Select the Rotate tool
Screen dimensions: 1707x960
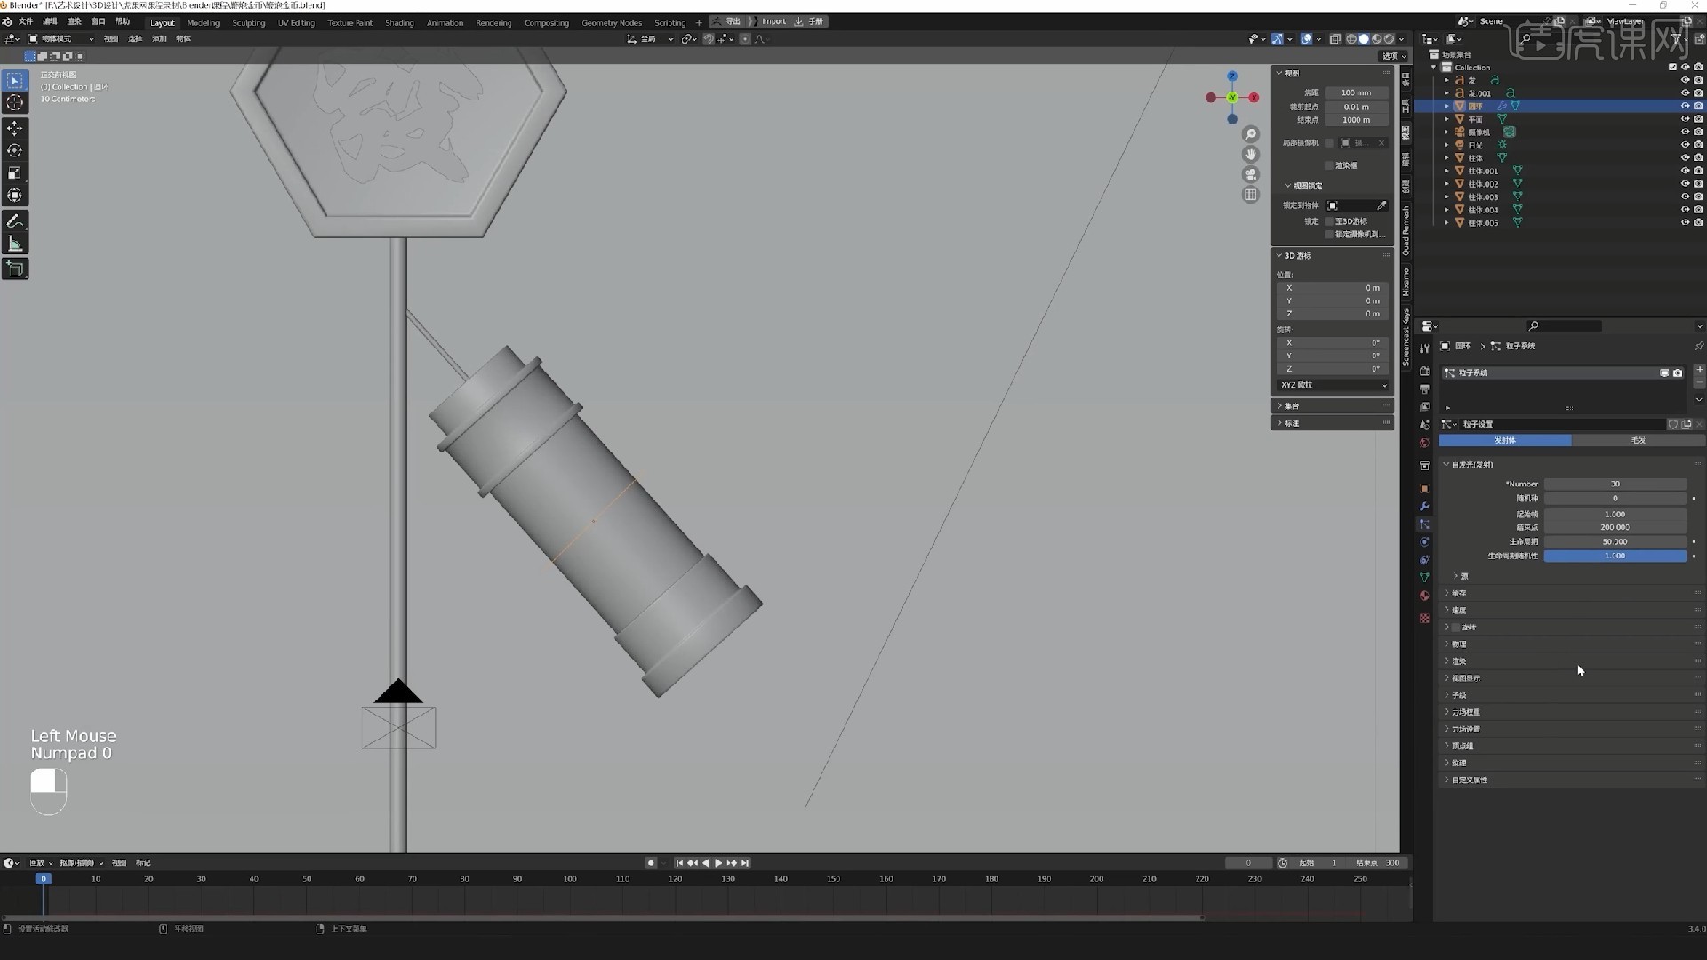tap(15, 151)
